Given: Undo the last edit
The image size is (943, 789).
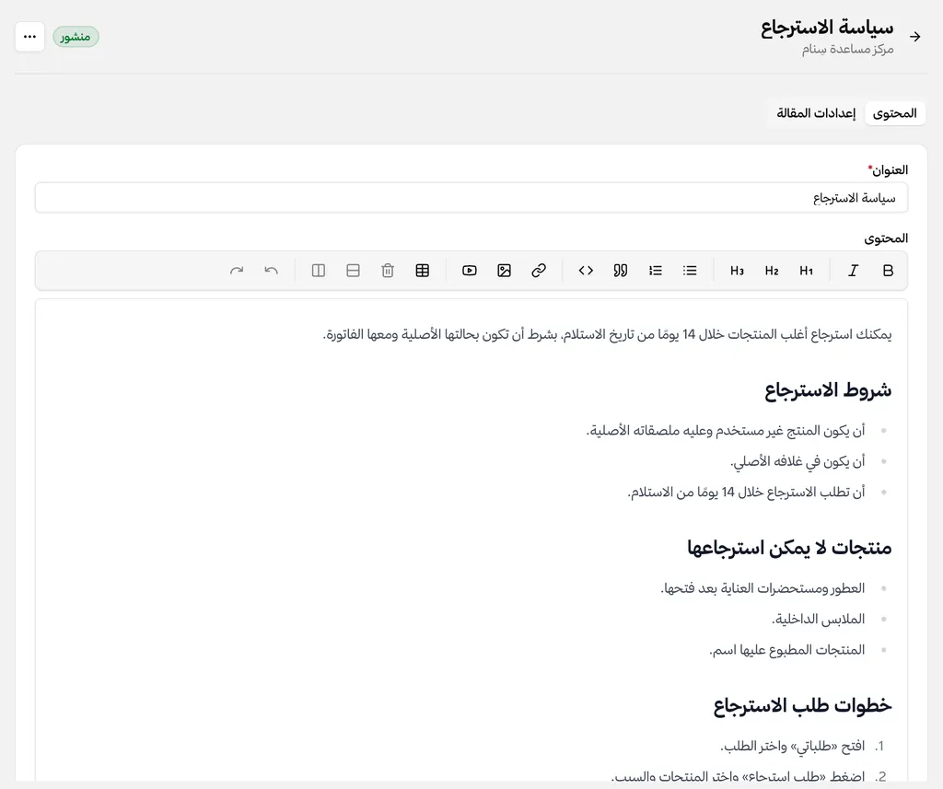Looking at the screenshot, I should [x=272, y=271].
